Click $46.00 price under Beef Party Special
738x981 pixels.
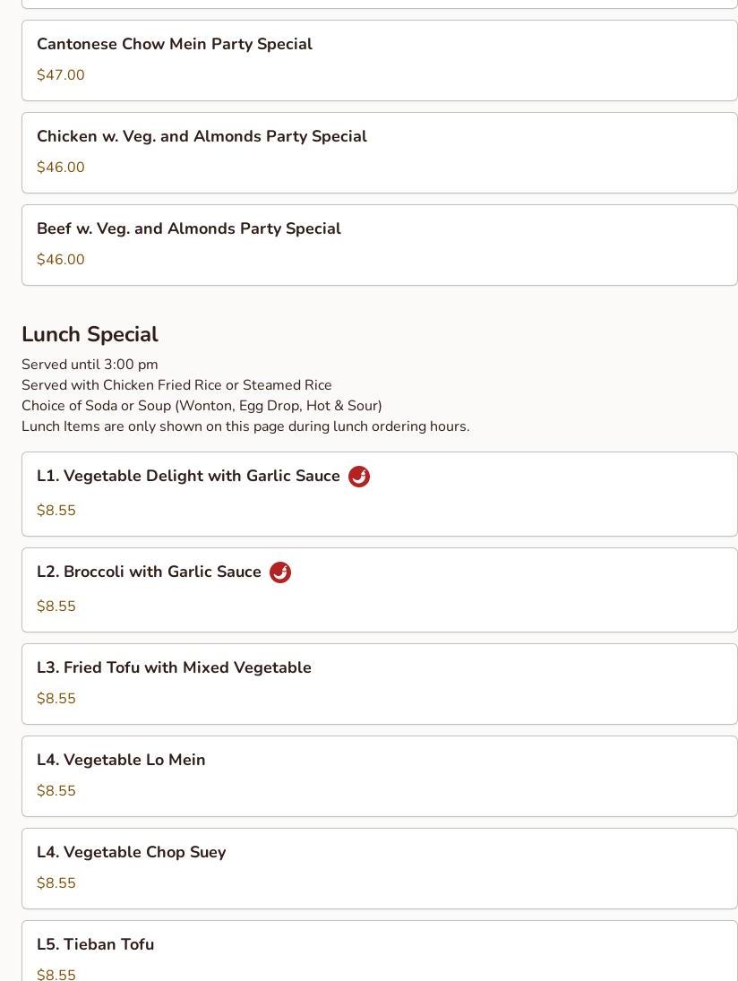pos(61,260)
